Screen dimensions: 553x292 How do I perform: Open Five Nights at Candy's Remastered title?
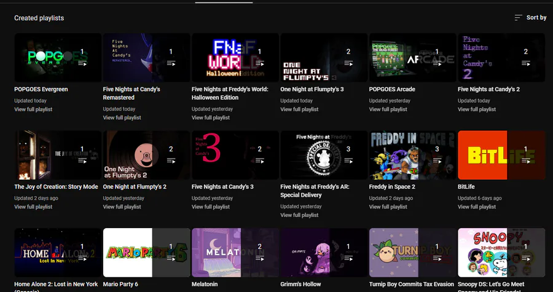coord(131,93)
